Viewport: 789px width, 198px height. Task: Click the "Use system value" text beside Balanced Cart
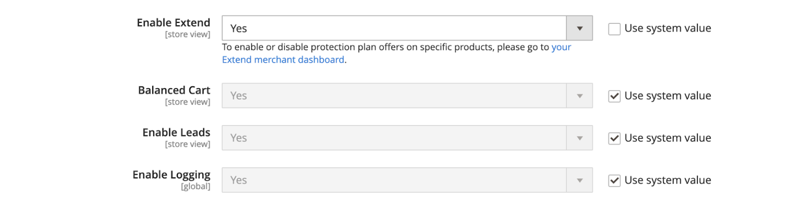coord(668,96)
